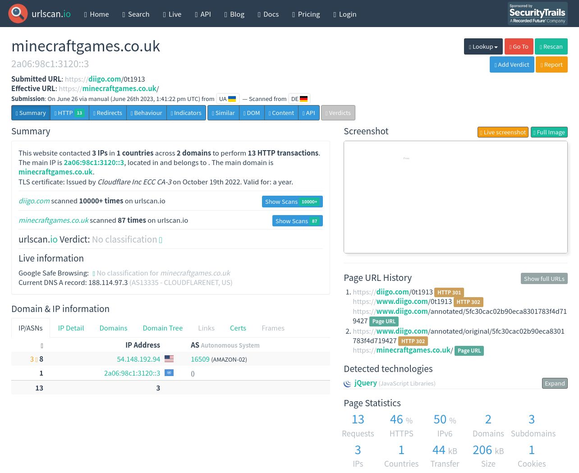The height and width of the screenshot is (473, 579).
Task: Click the '13' Requests statistic
Action: [358, 419]
